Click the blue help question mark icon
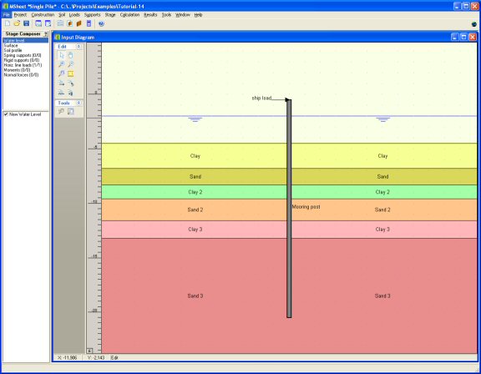Viewport: 481px width, 374px height. (x=101, y=23)
